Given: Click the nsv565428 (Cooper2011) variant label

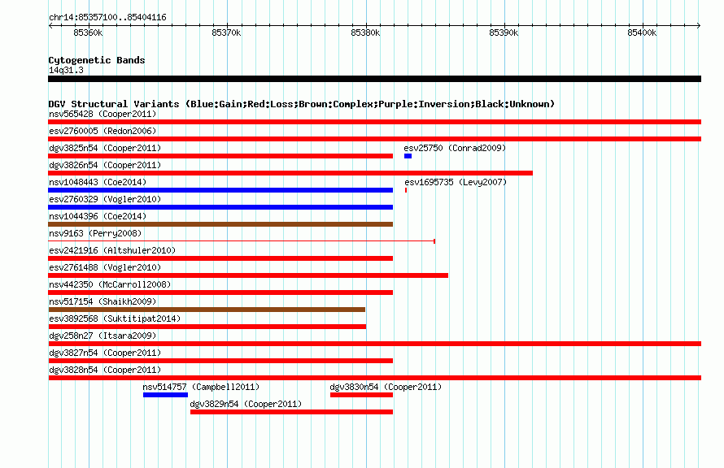Looking at the screenshot, I should pos(102,114).
